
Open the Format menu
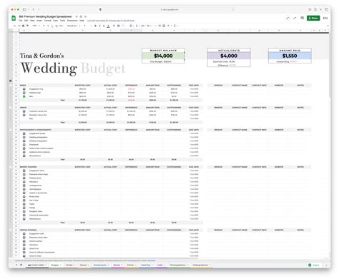click(x=48, y=21)
